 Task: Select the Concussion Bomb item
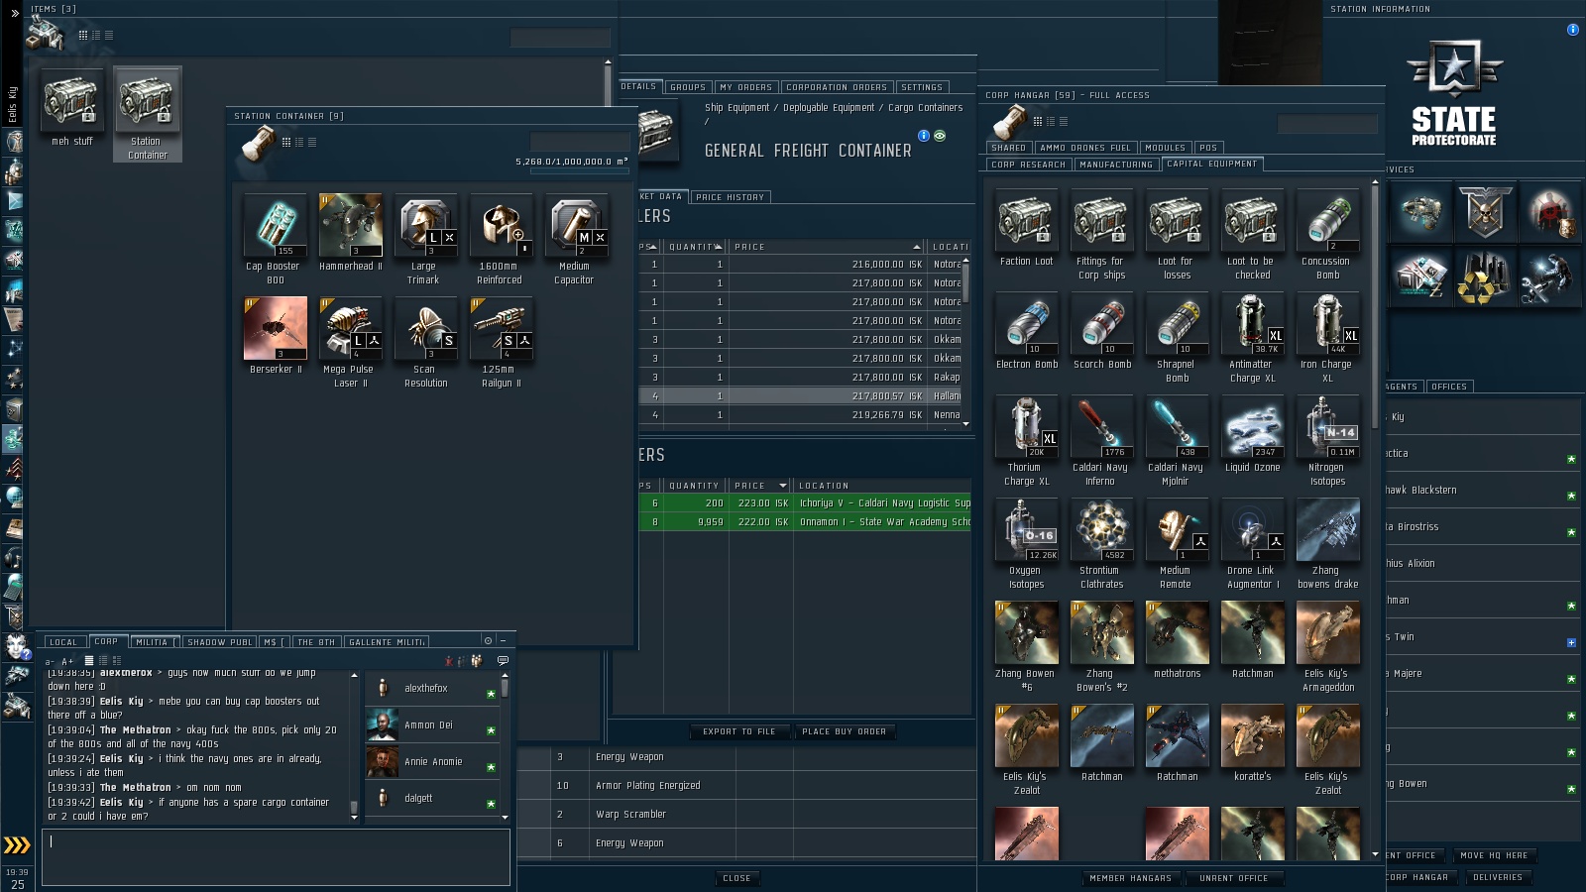[1327, 220]
